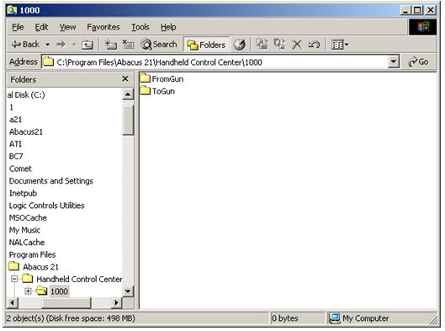Select Local Disk (C:) in tree

coord(26,94)
